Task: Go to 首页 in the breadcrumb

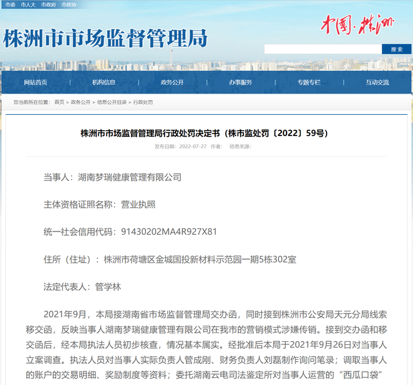Action: [x=59, y=103]
